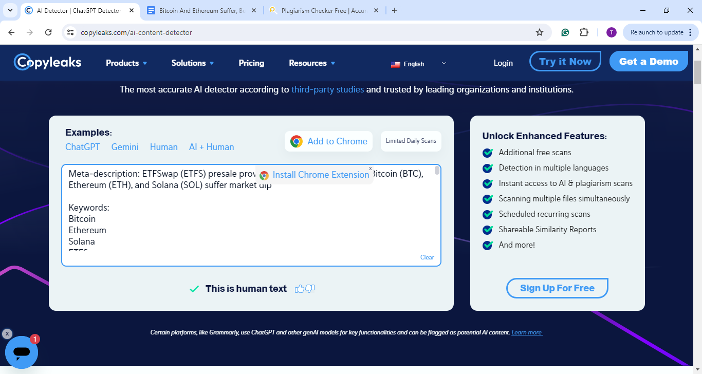The image size is (702, 374).
Task: Open the third-party studies link
Action: point(327,89)
